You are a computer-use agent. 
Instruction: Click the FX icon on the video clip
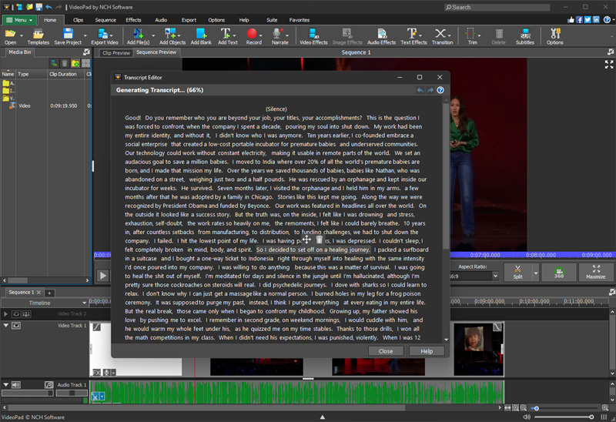click(x=96, y=373)
